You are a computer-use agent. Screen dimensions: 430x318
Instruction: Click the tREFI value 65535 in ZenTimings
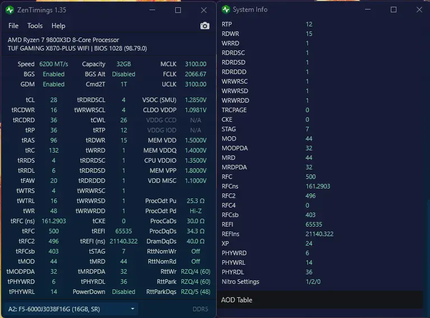[124, 231]
